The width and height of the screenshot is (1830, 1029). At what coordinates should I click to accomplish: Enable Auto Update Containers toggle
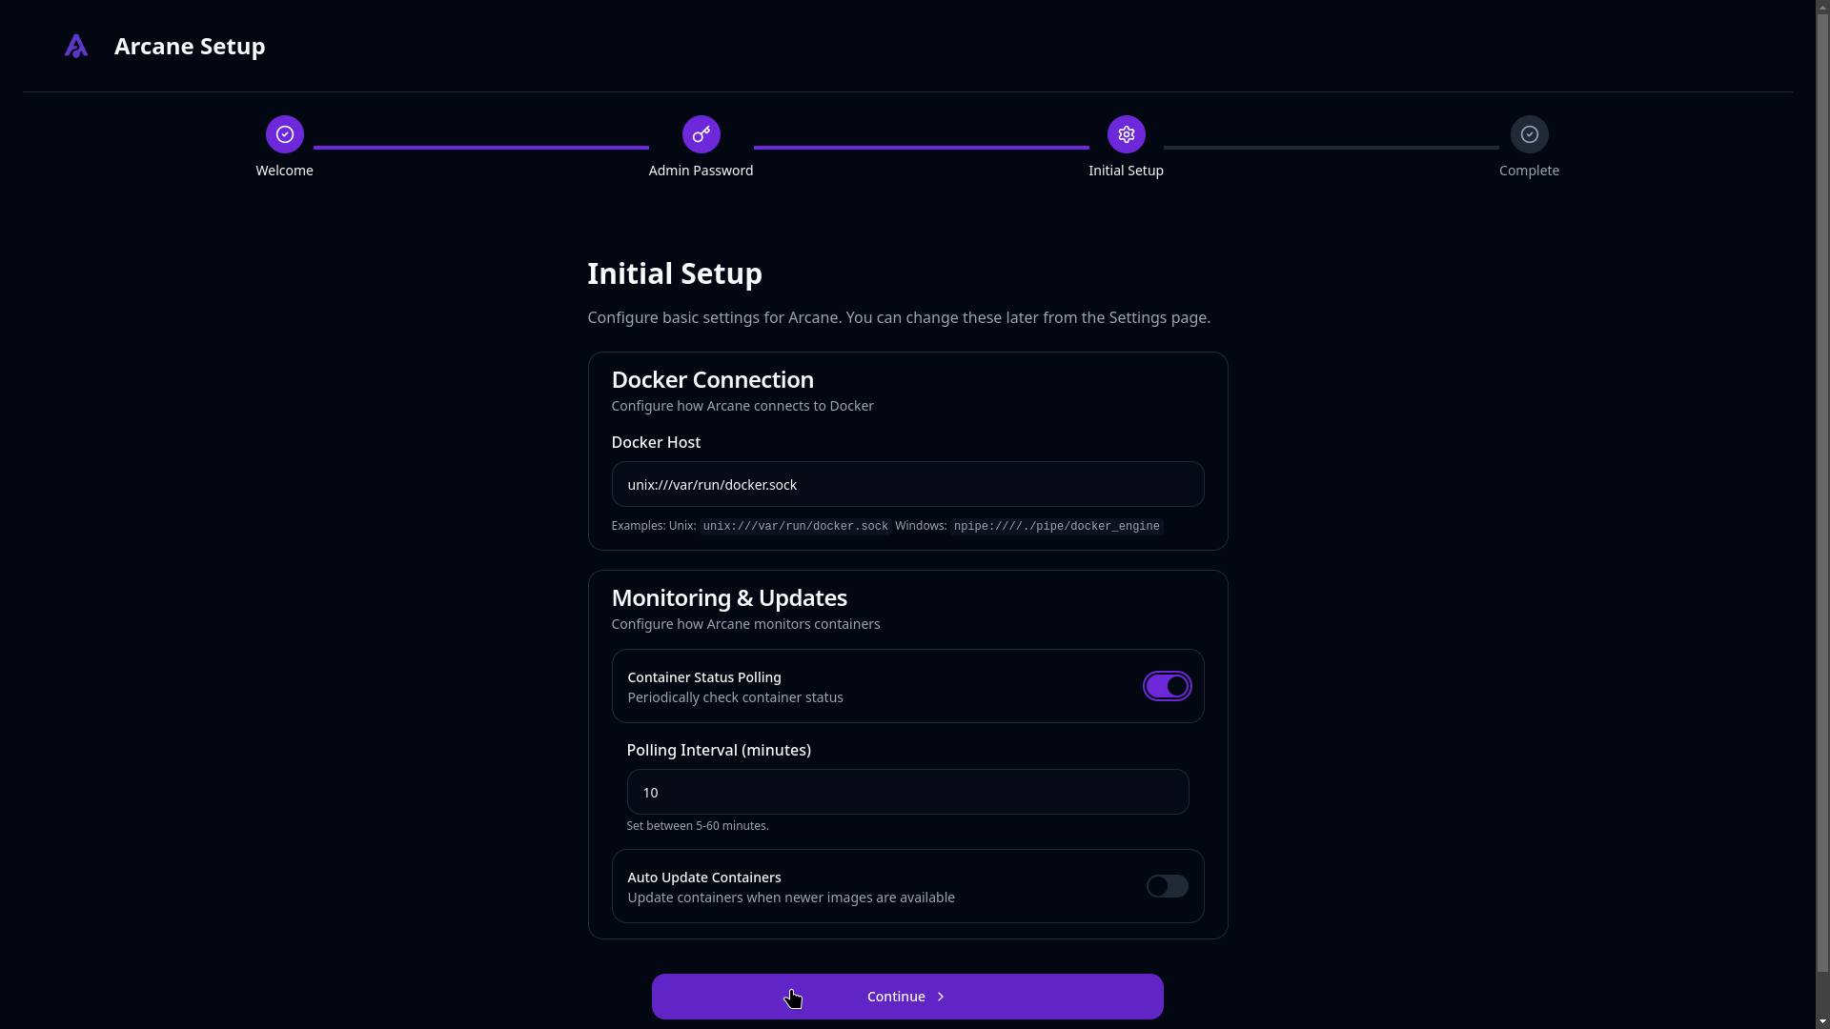click(1168, 886)
